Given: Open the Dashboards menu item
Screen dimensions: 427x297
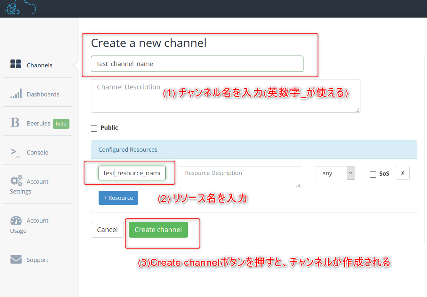Looking at the screenshot, I should [x=43, y=94].
